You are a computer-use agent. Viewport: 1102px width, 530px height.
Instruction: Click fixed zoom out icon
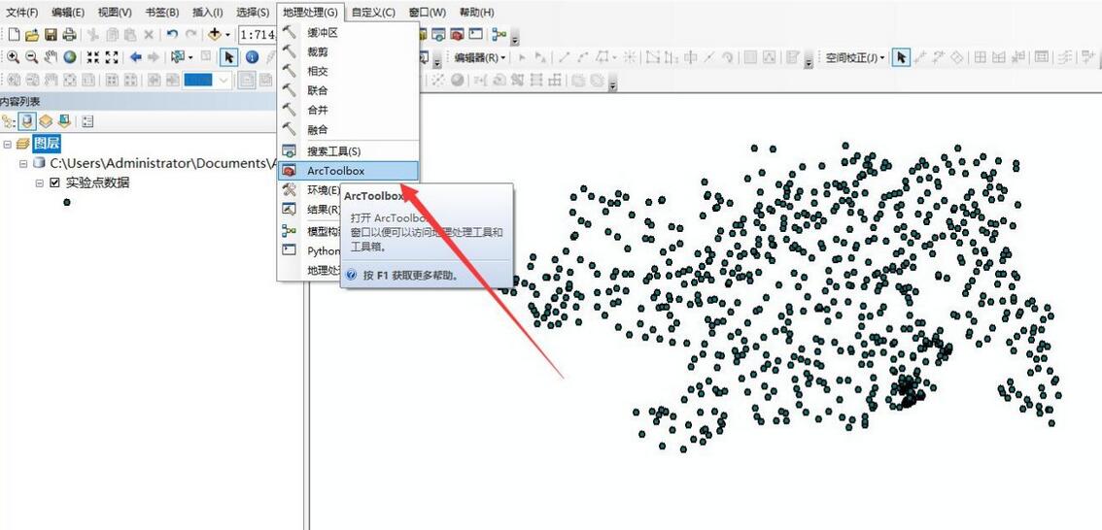[x=111, y=57]
